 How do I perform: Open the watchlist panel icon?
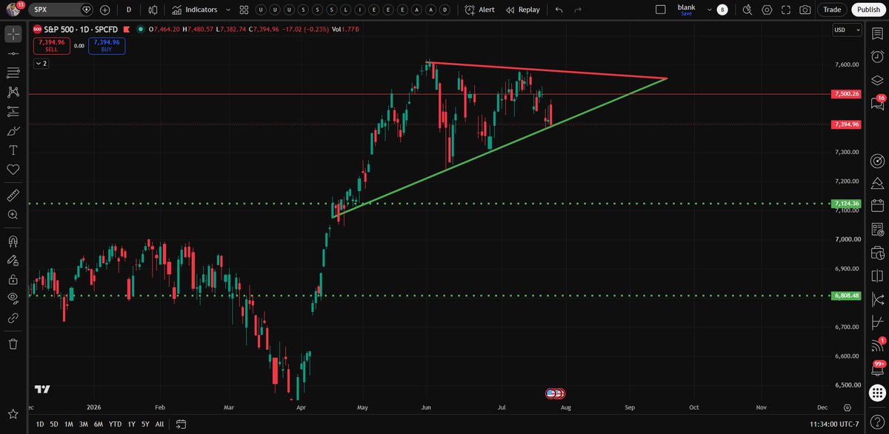coord(878,34)
